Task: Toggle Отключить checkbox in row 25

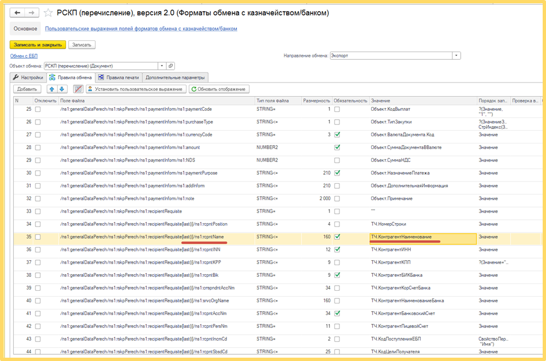Action: (38, 109)
